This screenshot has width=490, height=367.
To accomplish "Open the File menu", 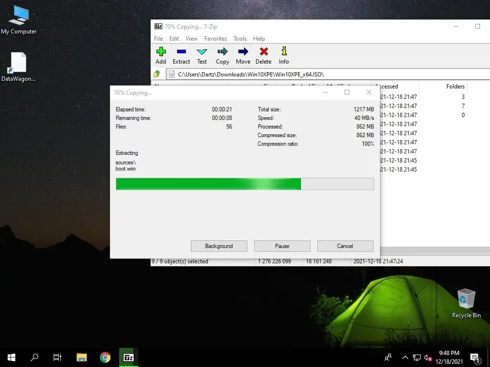I will 158,39.
